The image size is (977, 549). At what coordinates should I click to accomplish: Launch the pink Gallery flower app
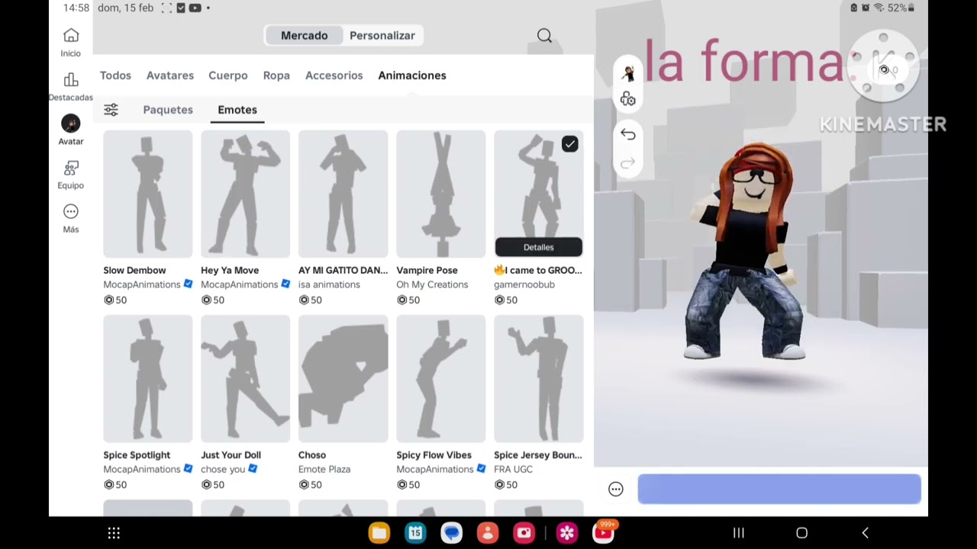pos(566,533)
